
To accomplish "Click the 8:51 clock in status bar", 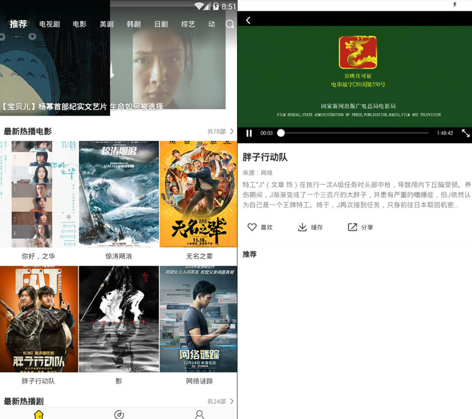I will pos(228,6).
